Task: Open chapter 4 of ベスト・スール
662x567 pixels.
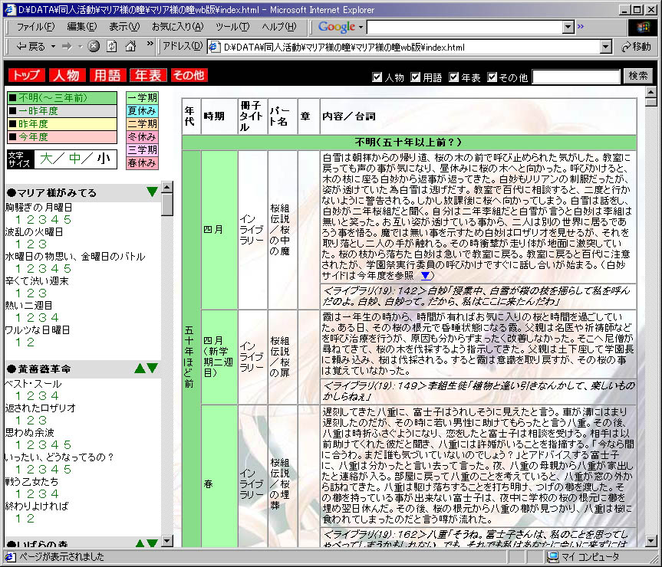Action: 55,396
